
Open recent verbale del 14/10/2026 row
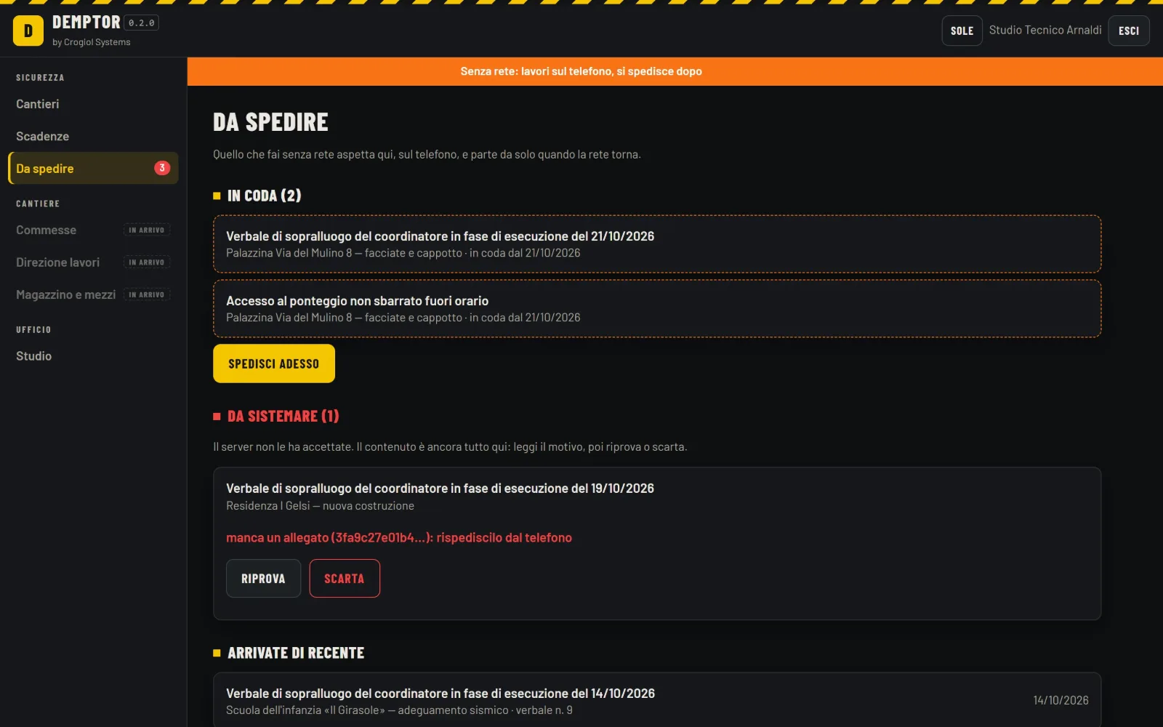tap(657, 700)
